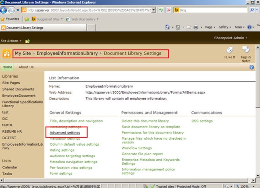Select the Document Library Settings browser tab
Viewport: 260px width, 188px height.
coord(44,28)
